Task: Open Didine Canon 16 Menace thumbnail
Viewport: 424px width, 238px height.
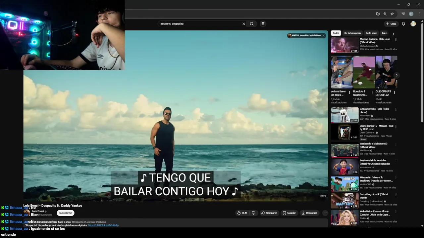Action: click(344, 132)
